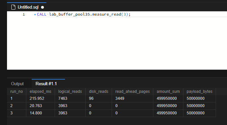Select the Untitled.sql editor tab

[x=27, y=7]
